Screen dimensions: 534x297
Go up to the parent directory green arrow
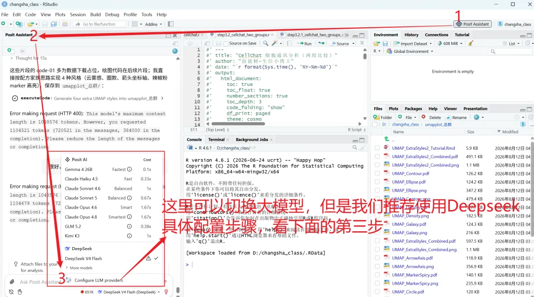coord(386,139)
